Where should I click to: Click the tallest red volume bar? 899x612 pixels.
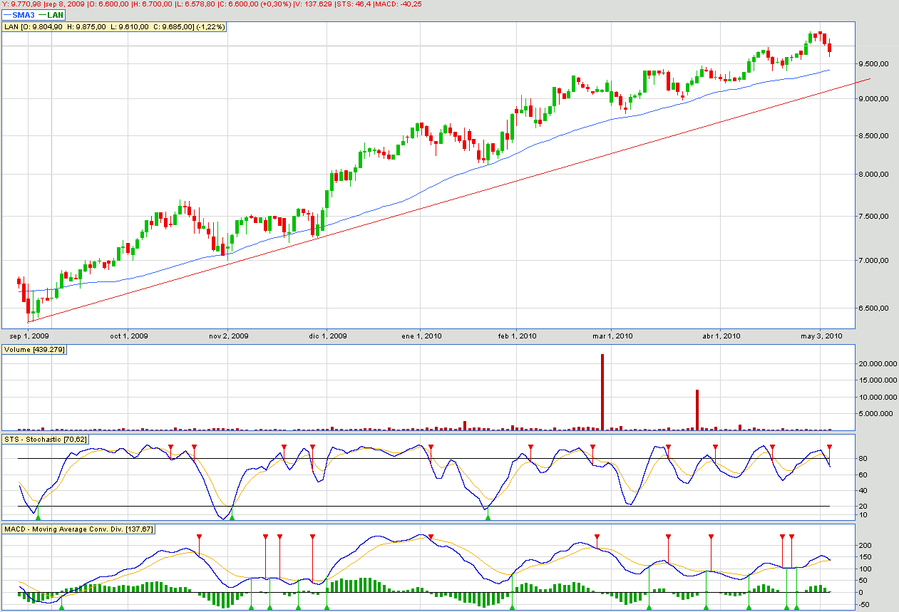click(602, 392)
